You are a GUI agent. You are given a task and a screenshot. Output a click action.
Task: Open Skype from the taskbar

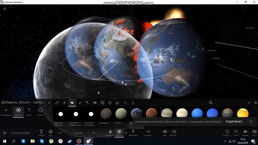[x=42, y=141]
